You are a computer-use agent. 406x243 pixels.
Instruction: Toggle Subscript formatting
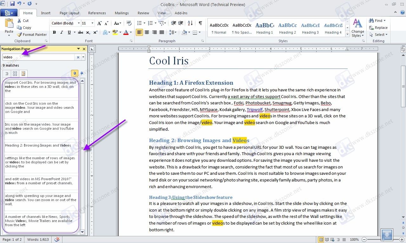88,32
